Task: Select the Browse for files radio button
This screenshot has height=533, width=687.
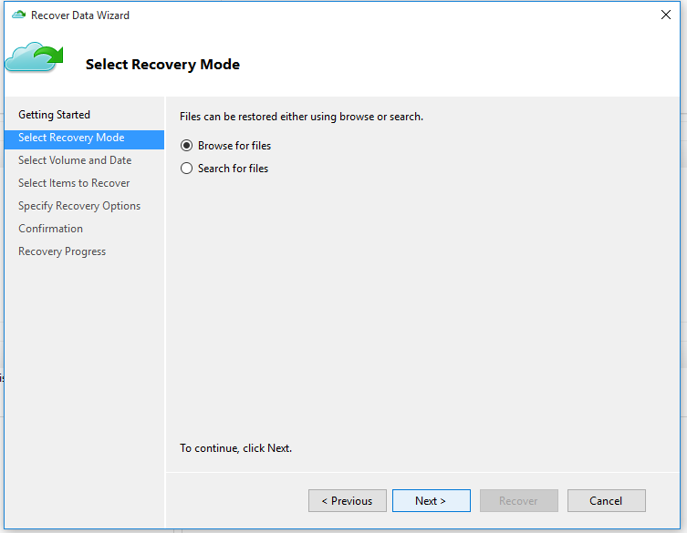Action: (x=186, y=145)
